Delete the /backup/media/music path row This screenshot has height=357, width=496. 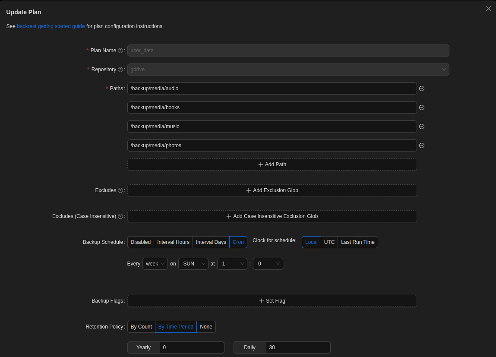[422, 126]
